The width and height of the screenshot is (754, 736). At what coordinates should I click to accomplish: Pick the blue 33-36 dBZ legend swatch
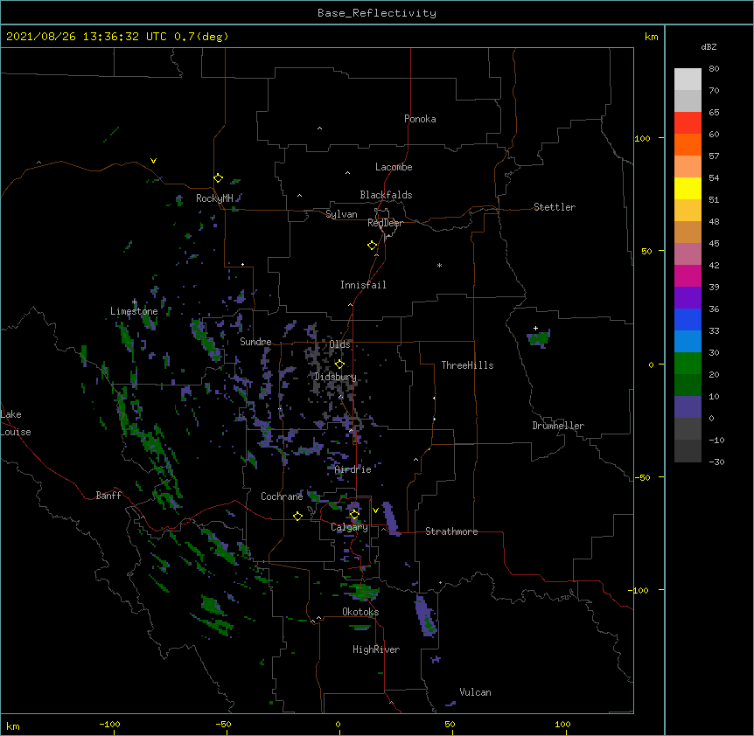pyautogui.click(x=688, y=319)
